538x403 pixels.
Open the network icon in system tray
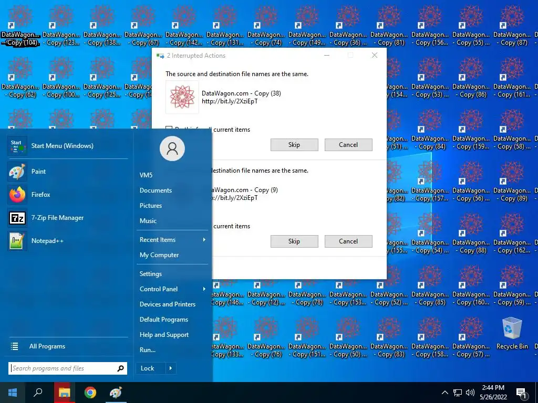pos(458,393)
